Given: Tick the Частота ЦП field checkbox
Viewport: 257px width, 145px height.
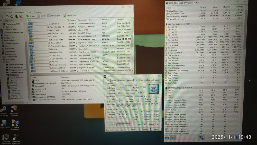Looking at the screenshot, I should point(33,86).
